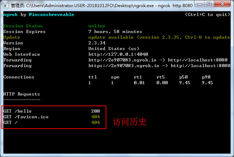
Task: Close the ngrok console window
Action: coord(222,4)
